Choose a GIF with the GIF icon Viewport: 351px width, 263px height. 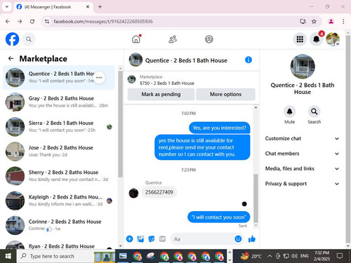(162, 239)
